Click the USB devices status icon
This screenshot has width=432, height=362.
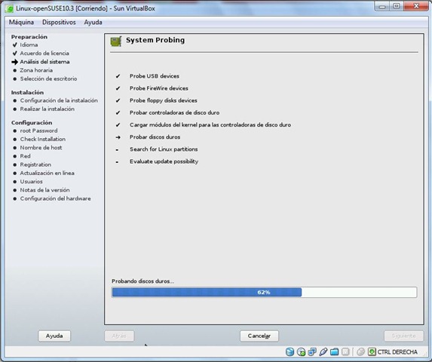[x=323, y=351]
